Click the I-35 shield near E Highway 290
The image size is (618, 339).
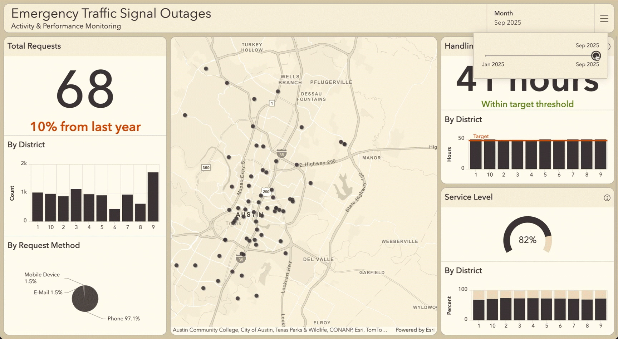point(282,154)
